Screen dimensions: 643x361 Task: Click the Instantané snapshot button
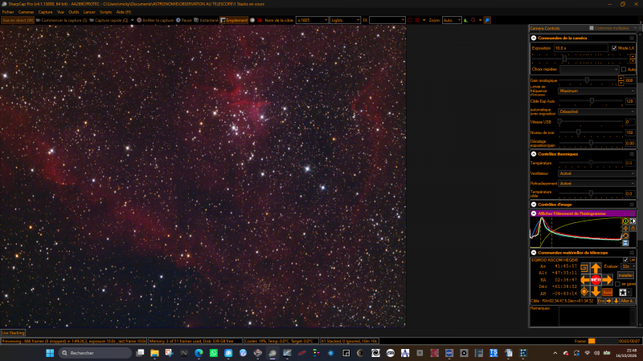(206, 20)
